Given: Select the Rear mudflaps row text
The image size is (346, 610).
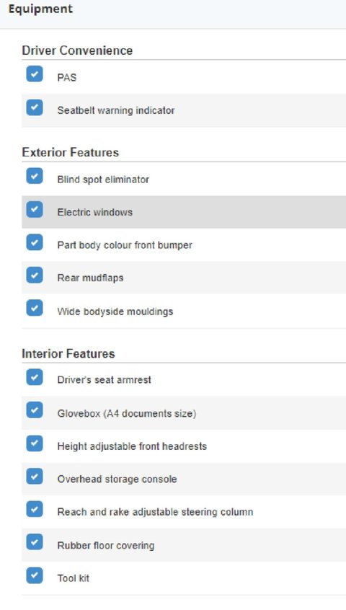Looking at the screenshot, I should tap(90, 278).
